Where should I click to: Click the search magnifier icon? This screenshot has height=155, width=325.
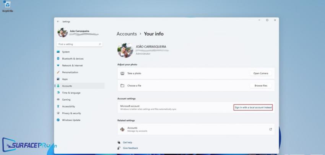point(100,44)
